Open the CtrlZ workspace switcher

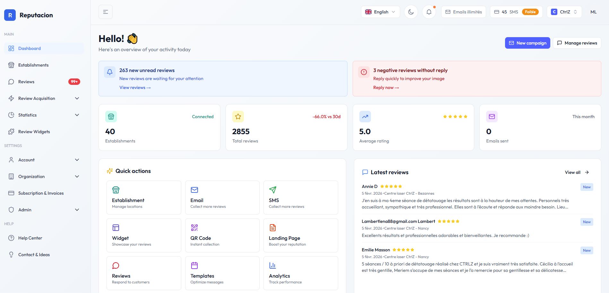tap(564, 12)
